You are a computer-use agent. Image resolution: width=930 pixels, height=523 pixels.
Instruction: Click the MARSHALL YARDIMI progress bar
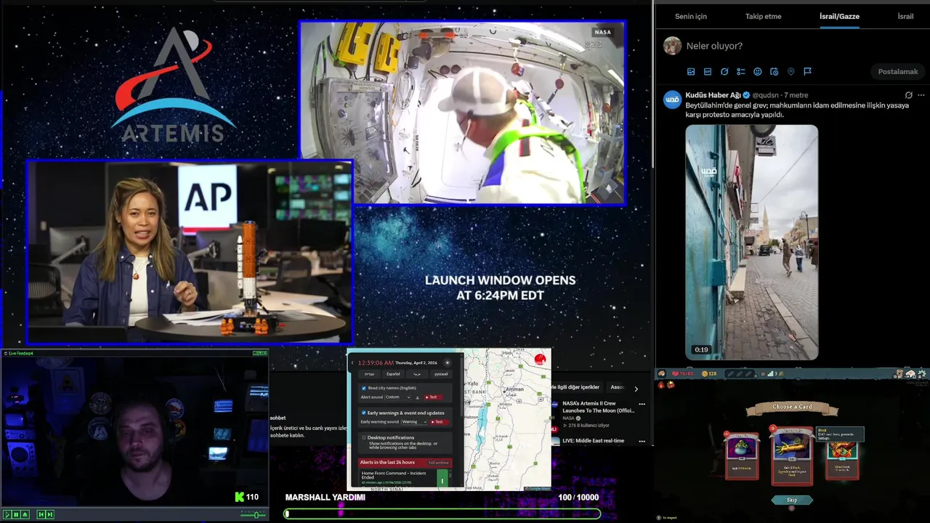tap(442, 514)
